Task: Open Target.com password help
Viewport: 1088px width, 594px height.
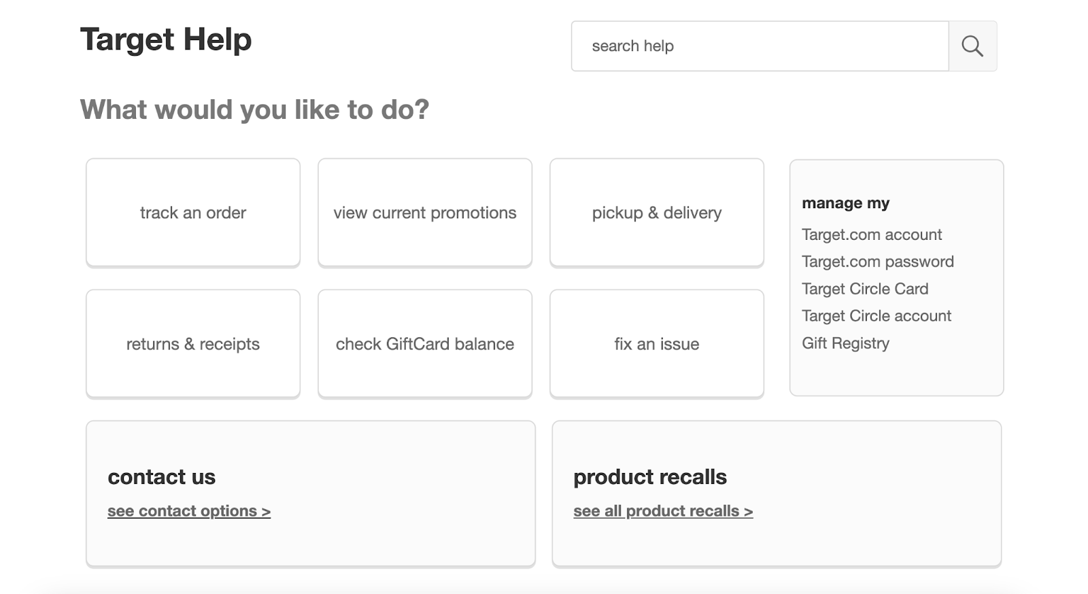Action: [878, 262]
